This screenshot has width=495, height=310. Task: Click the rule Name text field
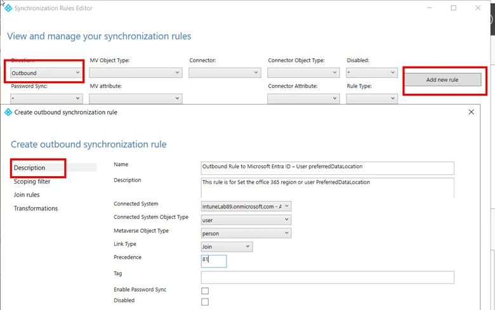coord(327,167)
